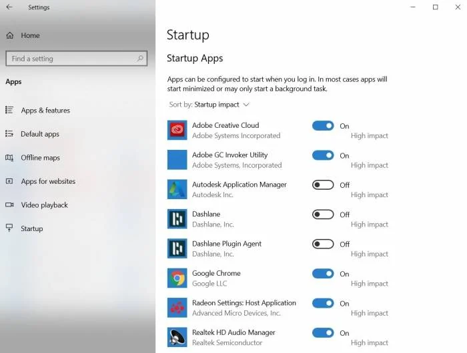Disable Realtek HD Audio Manager toggle
This screenshot has height=353, width=467.
[x=323, y=333]
